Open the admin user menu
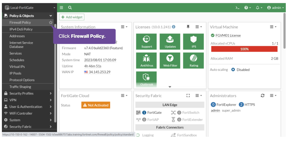Image resolution: width=286 pixels, height=143 pixels. [x=275, y=7]
